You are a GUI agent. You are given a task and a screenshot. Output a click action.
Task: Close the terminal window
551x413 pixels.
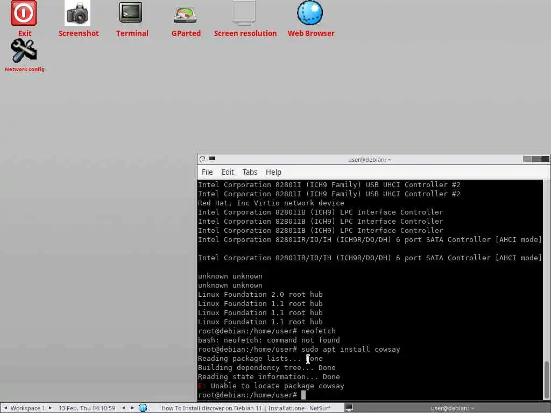546,159
